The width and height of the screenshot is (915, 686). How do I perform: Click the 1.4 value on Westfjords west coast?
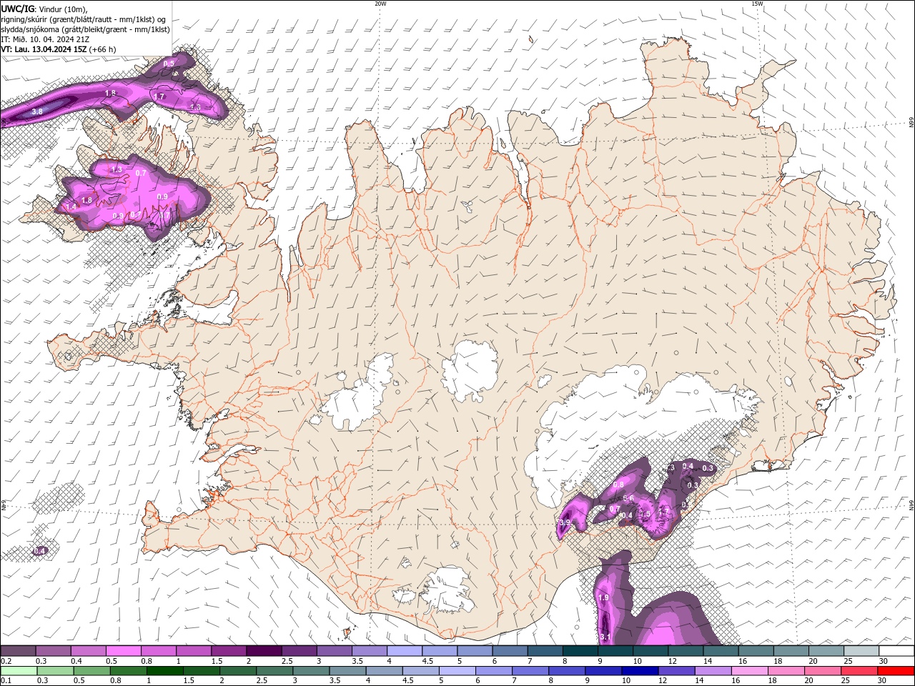[x=71, y=207]
